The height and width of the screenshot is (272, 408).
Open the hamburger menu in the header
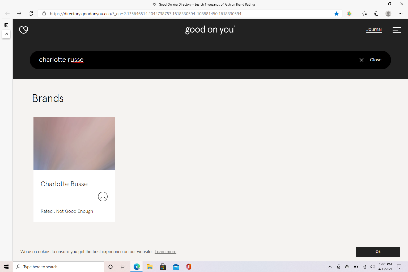click(397, 30)
